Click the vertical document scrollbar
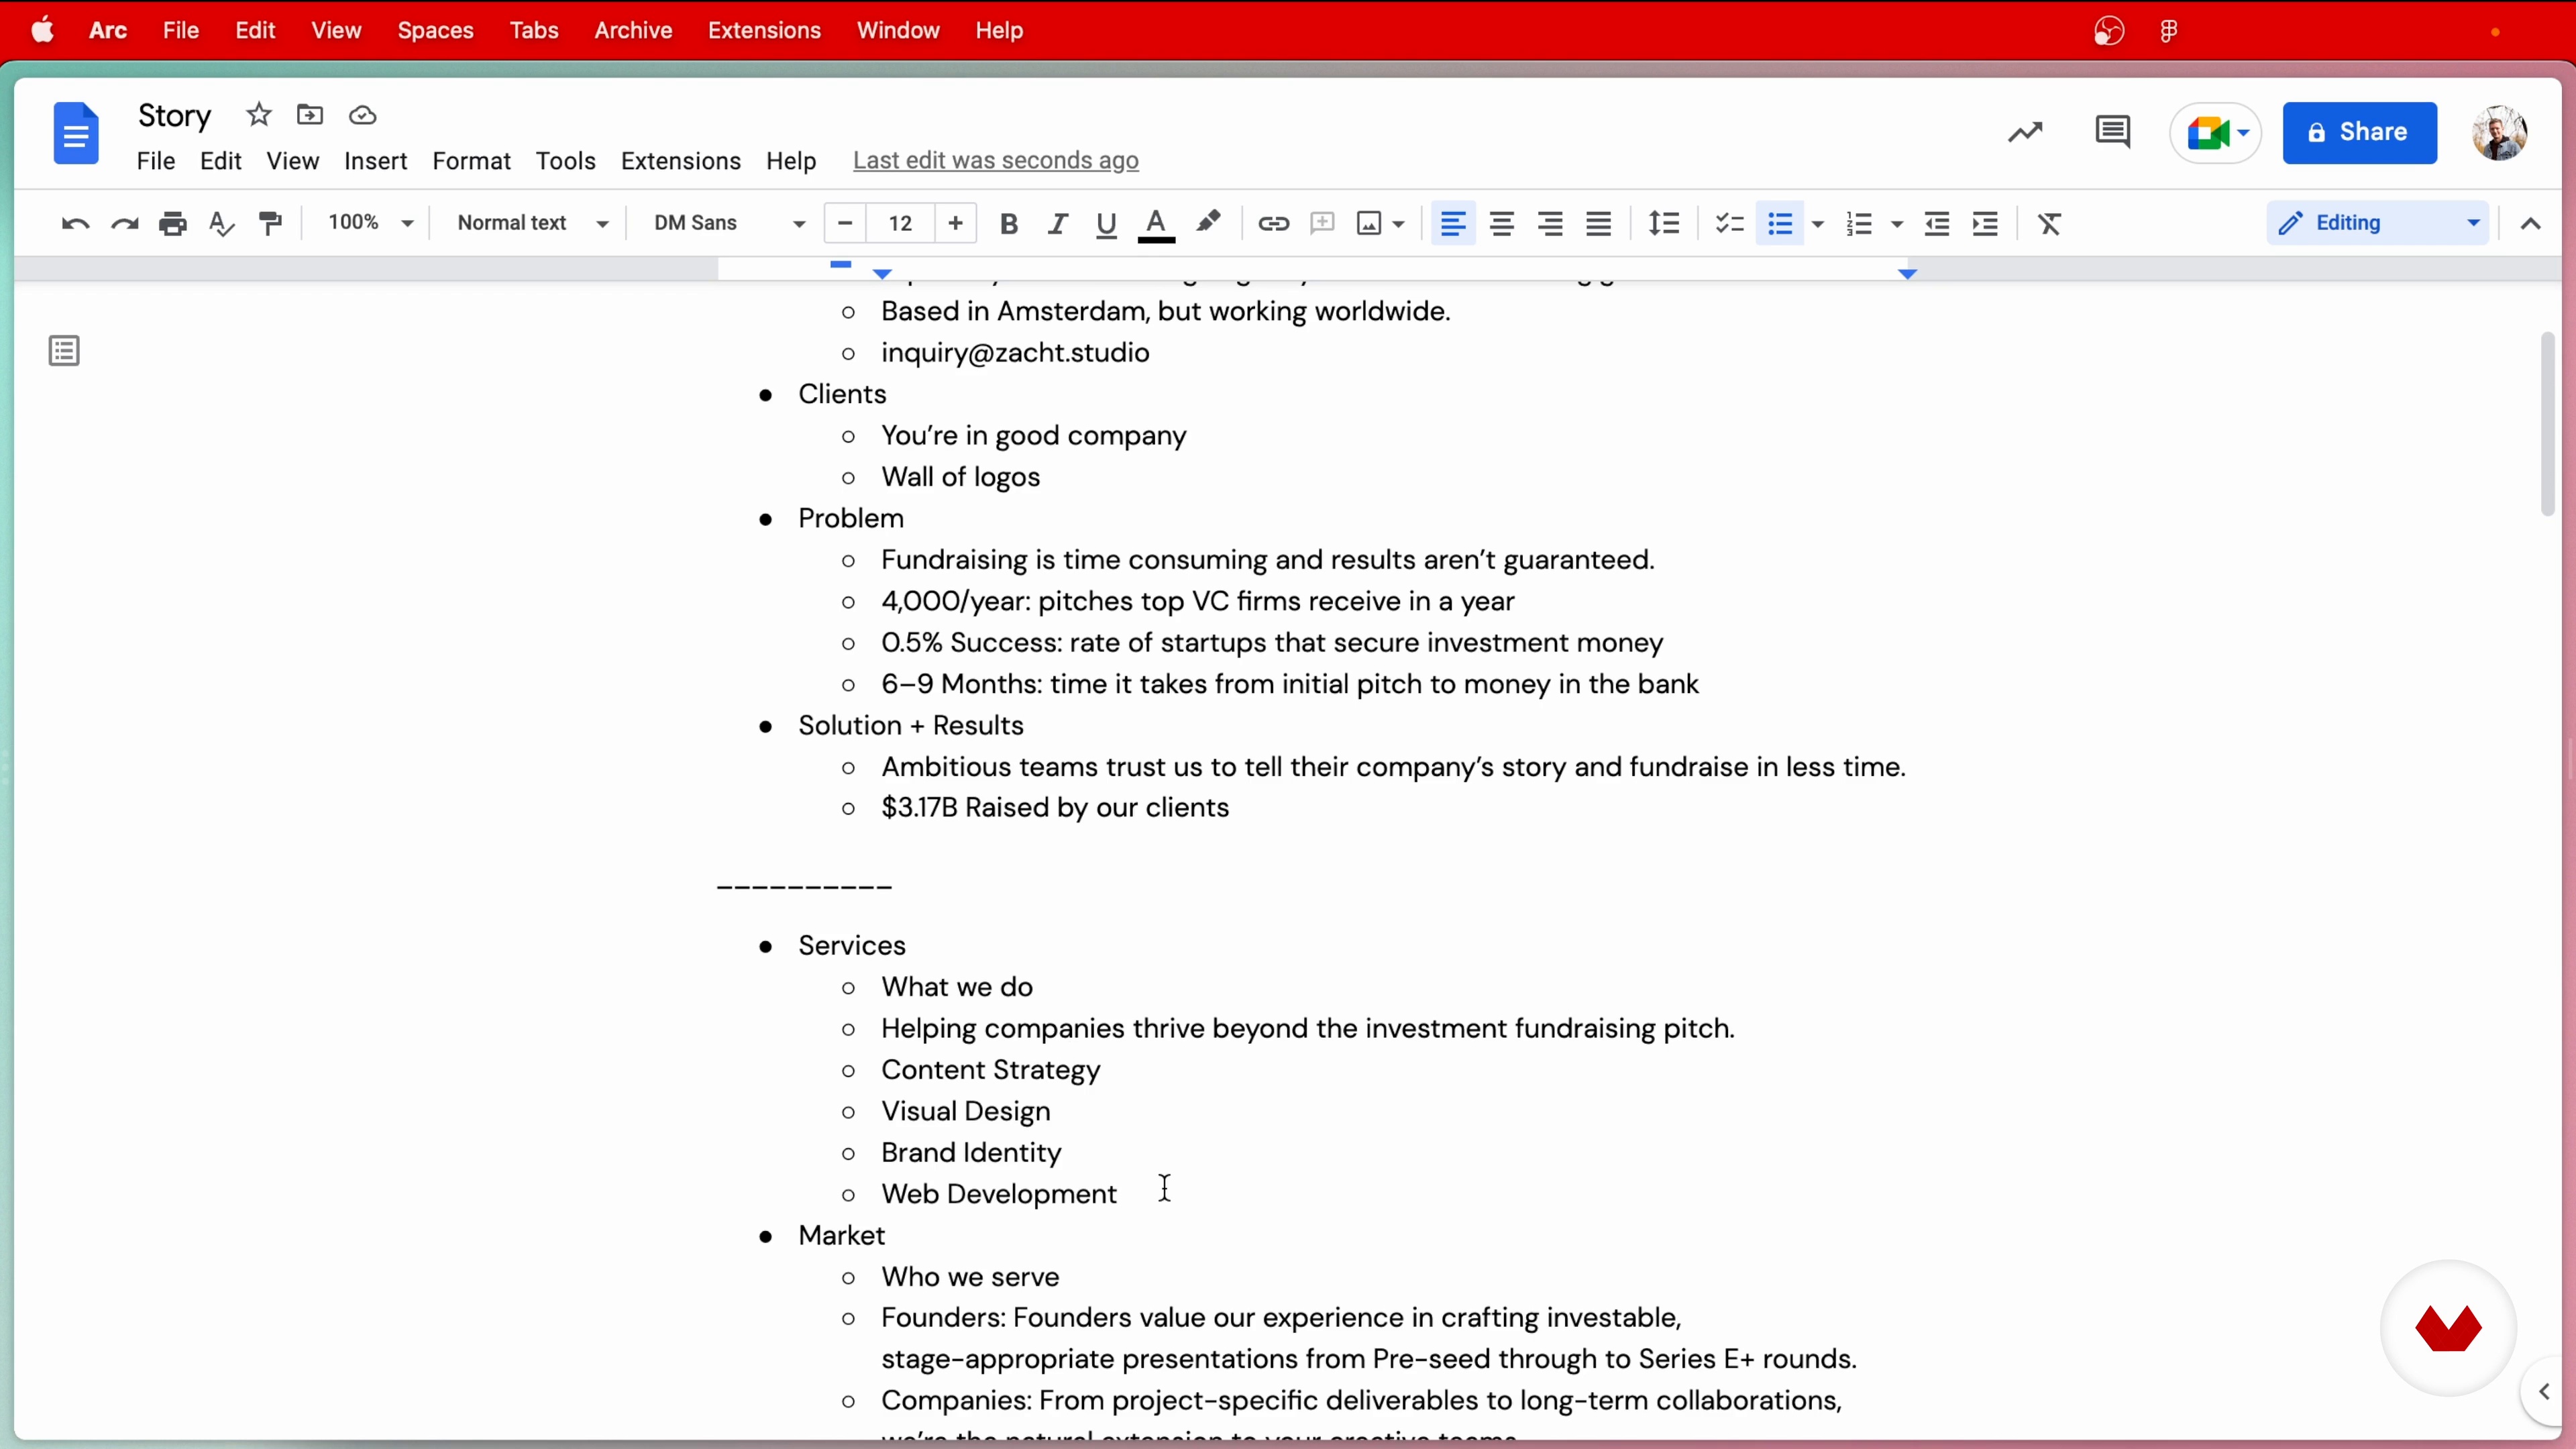The width and height of the screenshot is (2576, 1449). 2547,423
